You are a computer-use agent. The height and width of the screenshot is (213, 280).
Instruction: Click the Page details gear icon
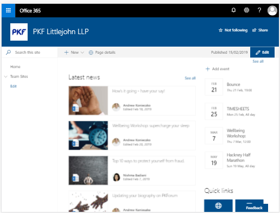[91, 53]
